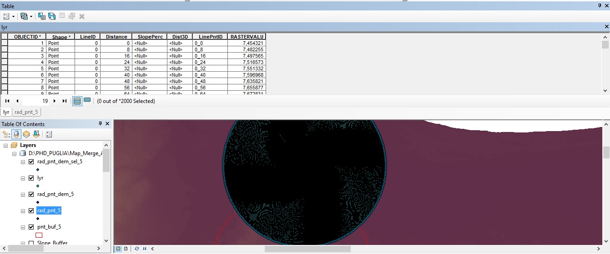
Task: Click the Clear Selection icon in the Table toolbar
Action: (x=62, y=16)
